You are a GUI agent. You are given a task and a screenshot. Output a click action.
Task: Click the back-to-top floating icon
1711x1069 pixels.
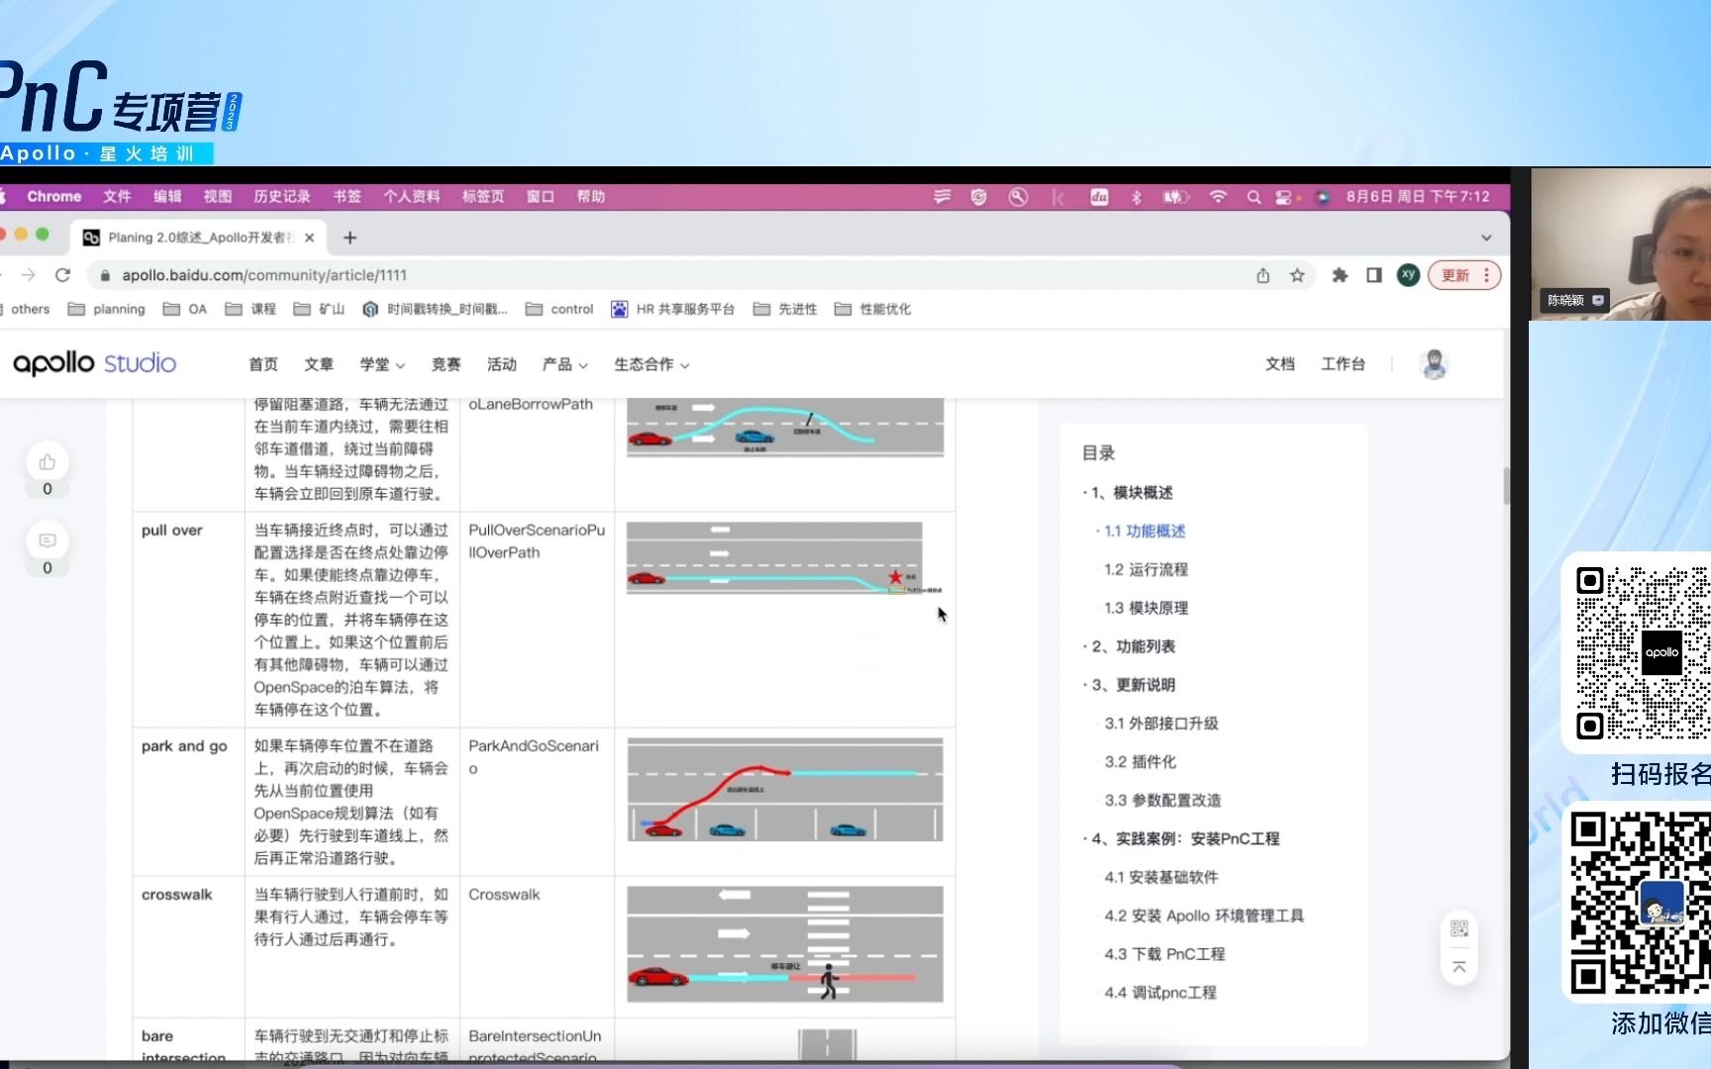(x=1459, y=967)
